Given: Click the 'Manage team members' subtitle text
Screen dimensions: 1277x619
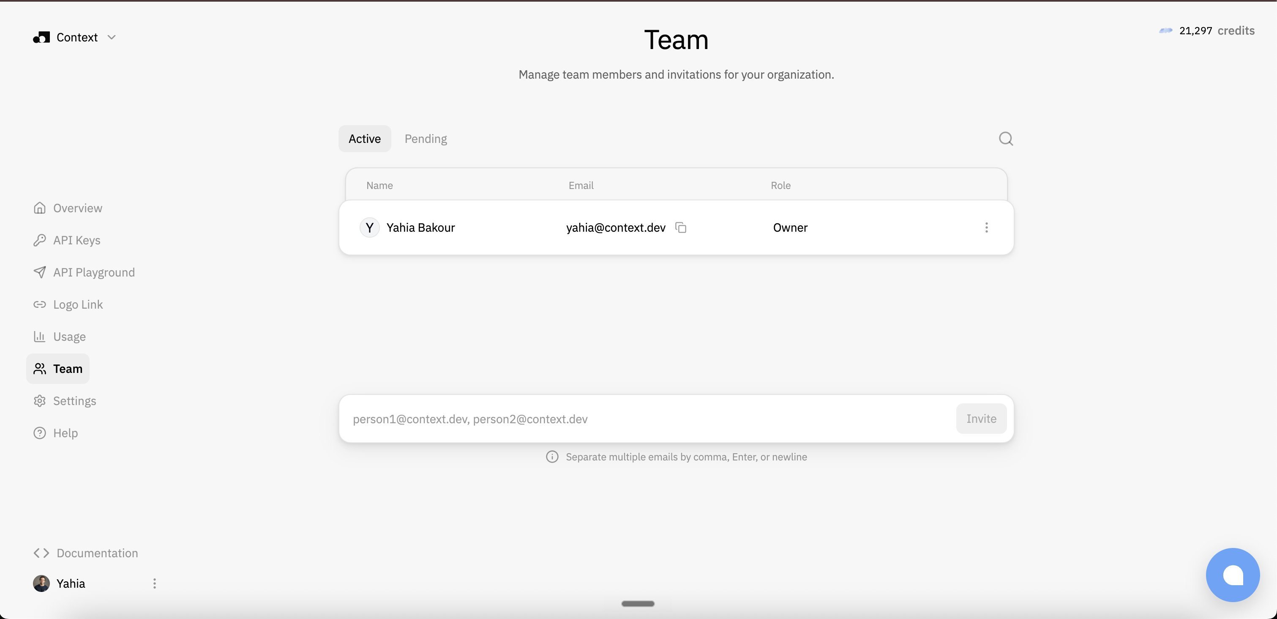Looking at the screenshot, I should tap(676, 74).
